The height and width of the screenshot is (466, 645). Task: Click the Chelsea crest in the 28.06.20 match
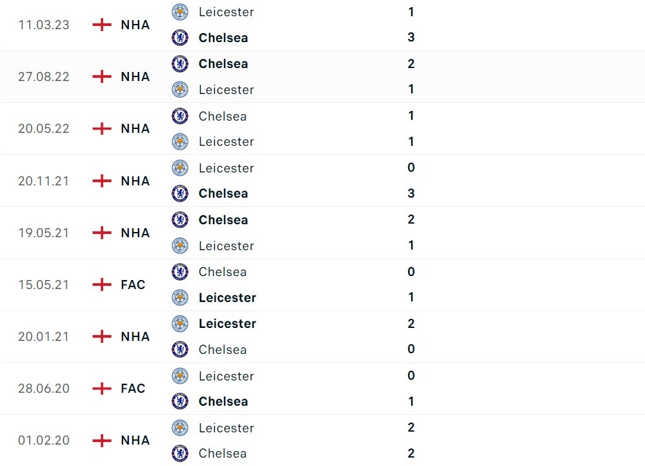click(x=180, y=401)
